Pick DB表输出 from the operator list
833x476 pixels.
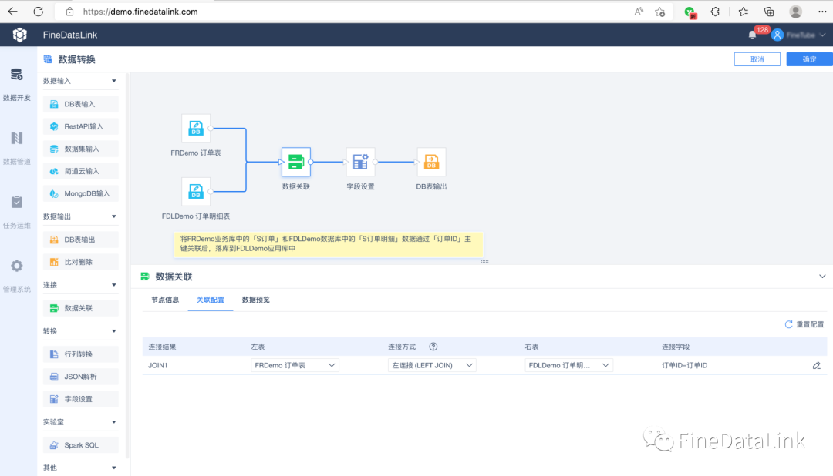pyautogui.click(x=81, y=240)
